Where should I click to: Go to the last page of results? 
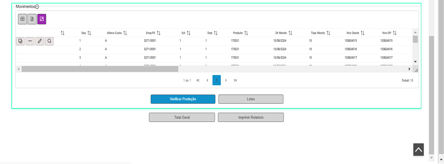(x=235, y=81)
